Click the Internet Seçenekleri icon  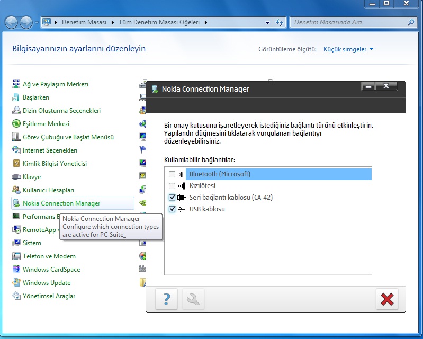coord(16,150)
